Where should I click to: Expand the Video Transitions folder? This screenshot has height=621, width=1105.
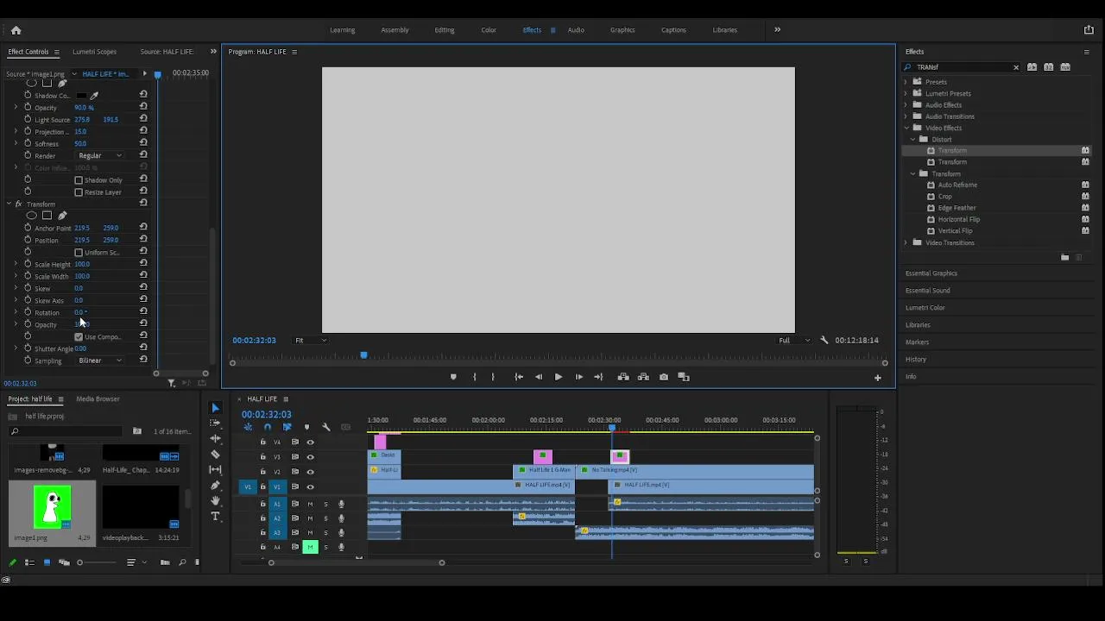click(x=906, y=243)
